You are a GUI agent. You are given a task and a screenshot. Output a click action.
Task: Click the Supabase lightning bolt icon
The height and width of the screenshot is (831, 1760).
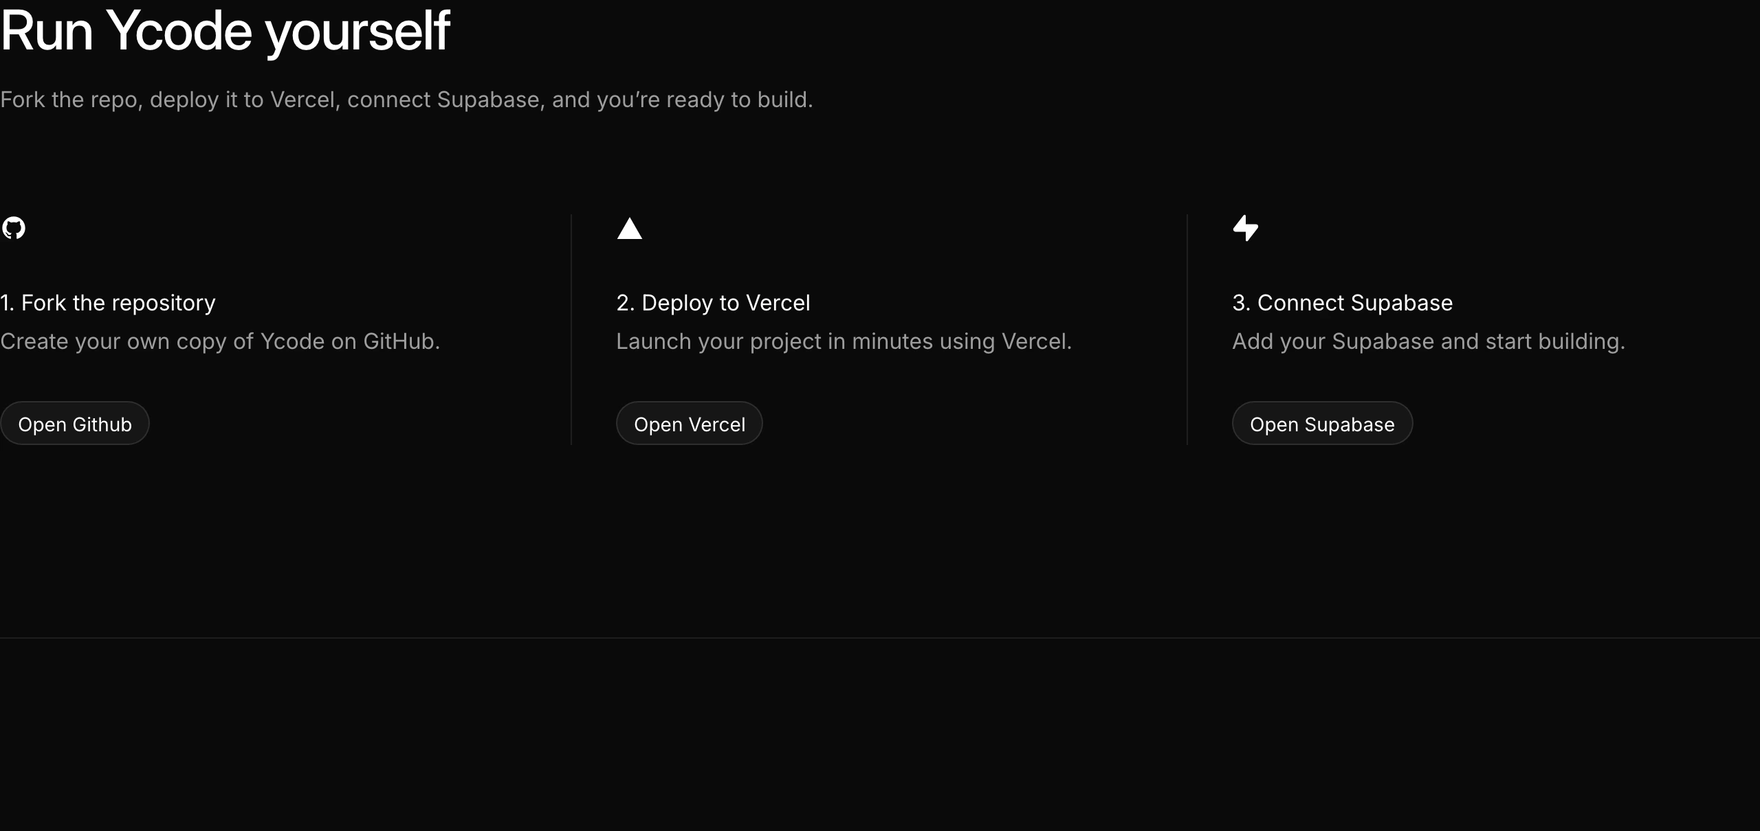(1245, 228)
